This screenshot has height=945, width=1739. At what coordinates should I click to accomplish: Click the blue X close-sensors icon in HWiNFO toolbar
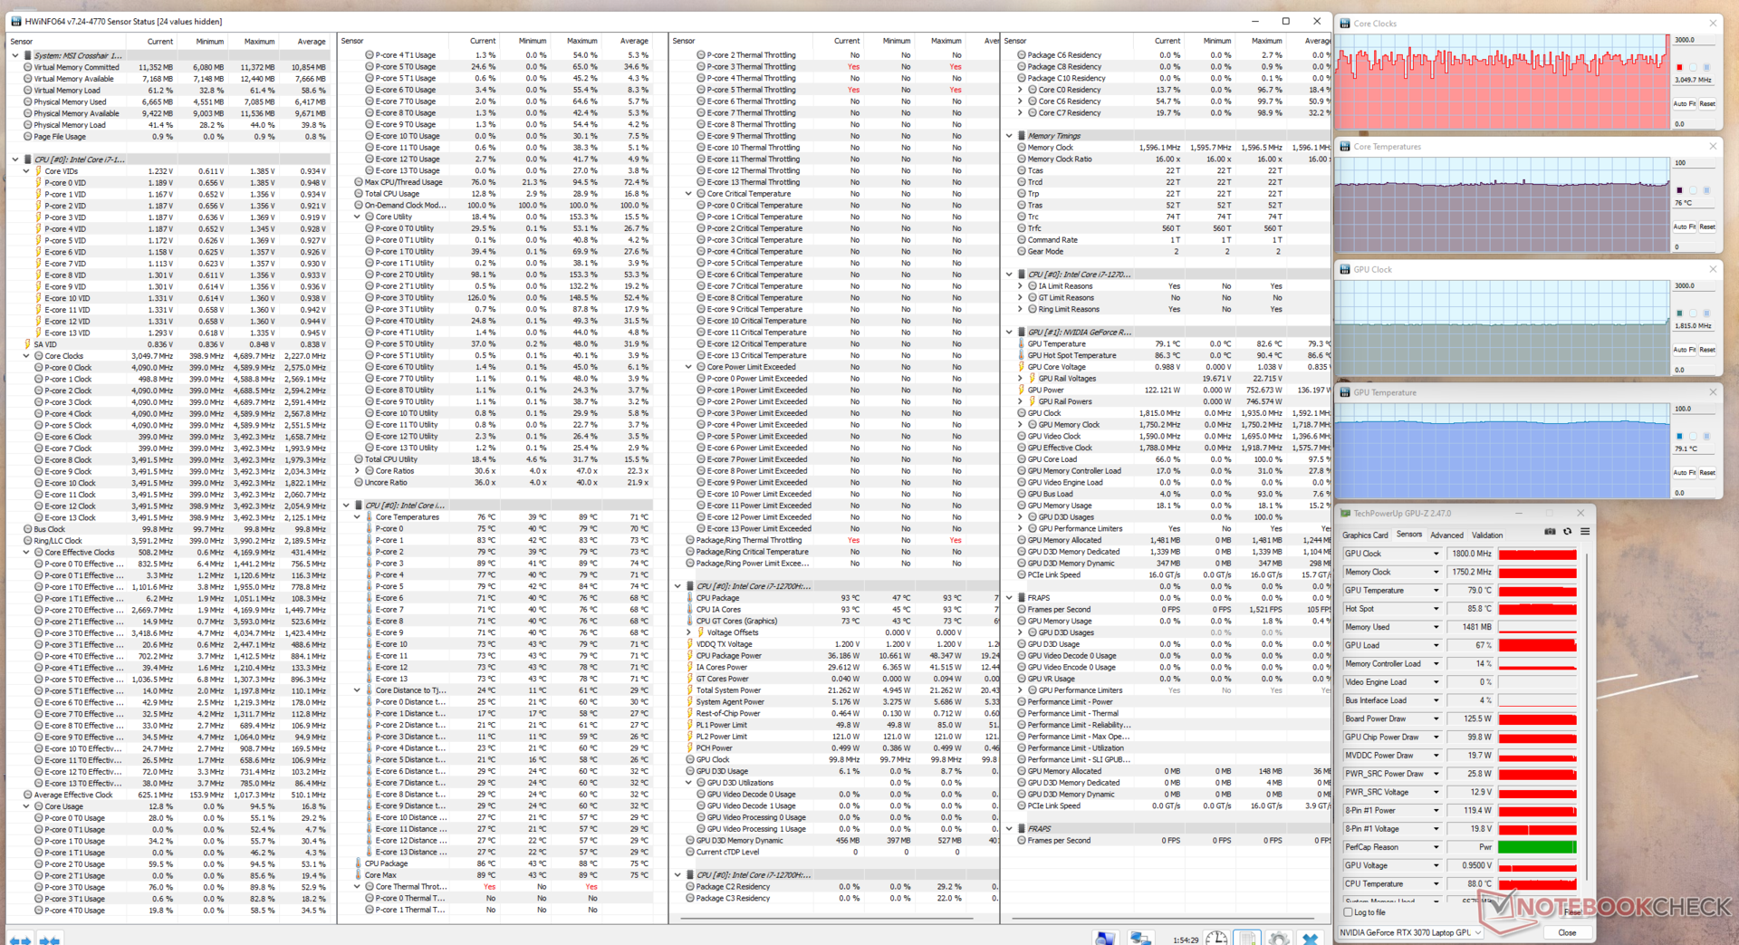pos(1310,938)
